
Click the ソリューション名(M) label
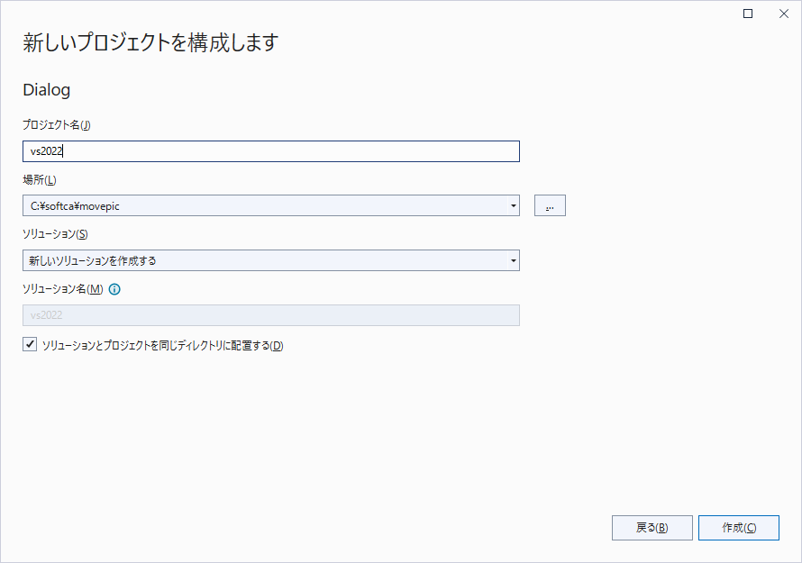pos(63,289)
